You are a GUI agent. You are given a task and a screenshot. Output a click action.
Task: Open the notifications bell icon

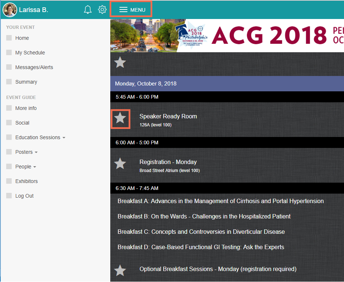[88, 9]
